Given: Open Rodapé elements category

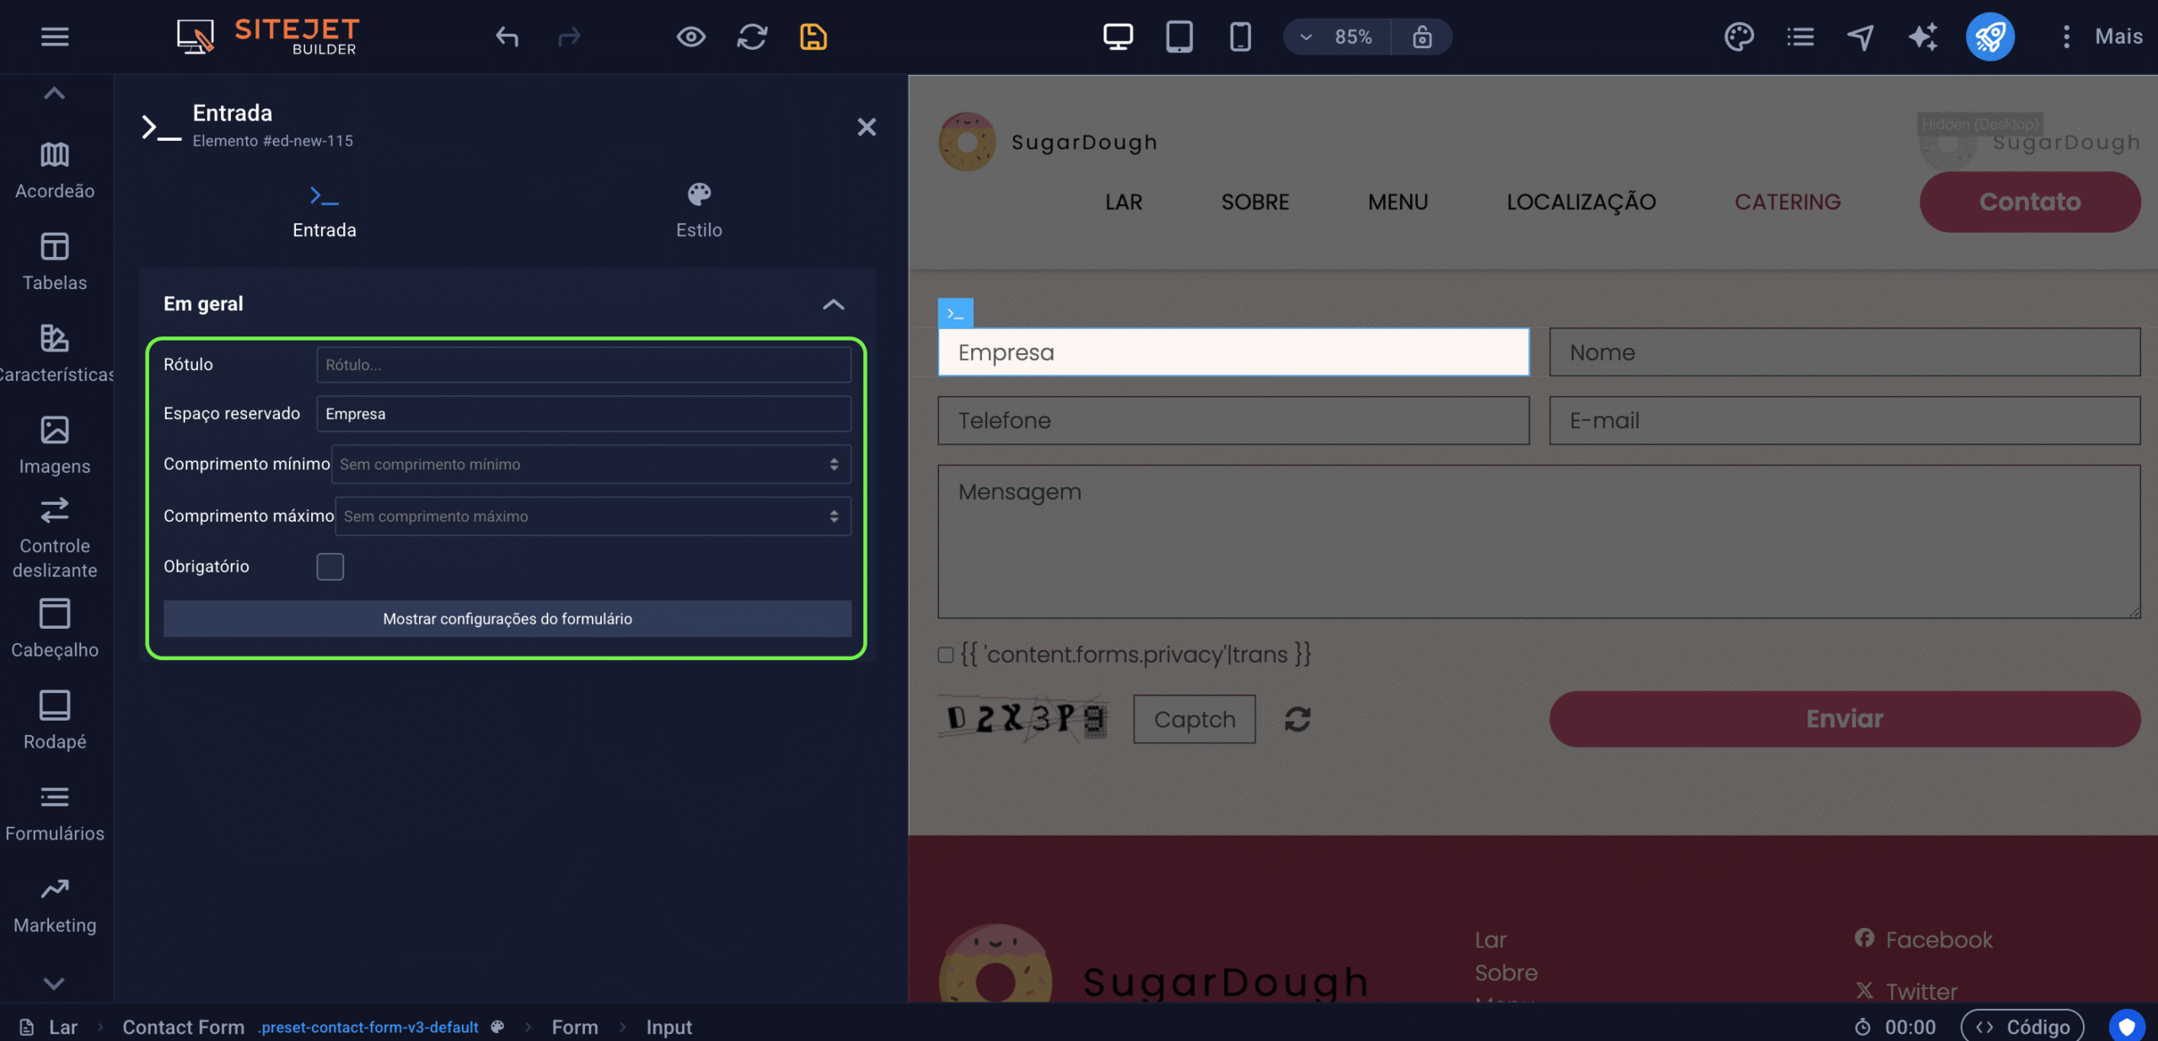Looking at the screenshot, I should point(55,721).
